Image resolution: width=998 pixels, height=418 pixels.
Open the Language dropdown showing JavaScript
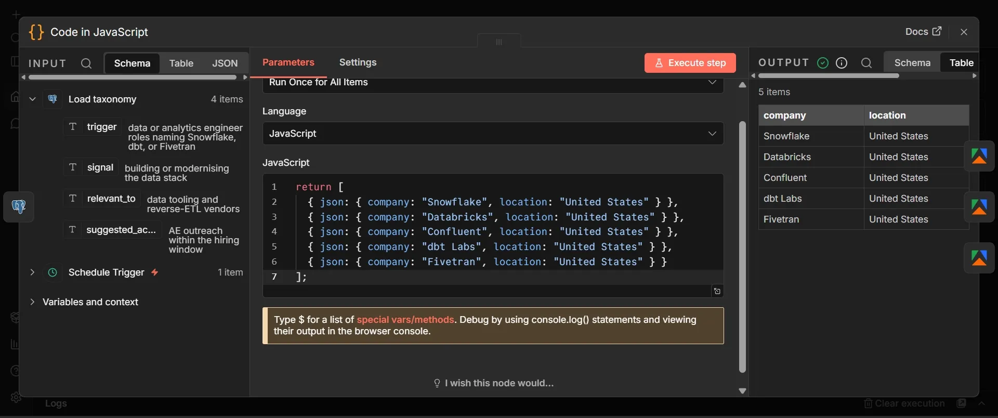493,134
